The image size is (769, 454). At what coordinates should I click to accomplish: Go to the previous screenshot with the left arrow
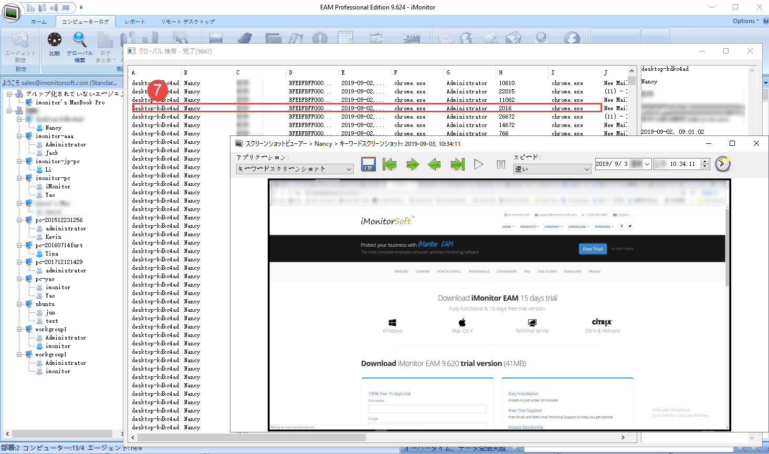(434, 164)
